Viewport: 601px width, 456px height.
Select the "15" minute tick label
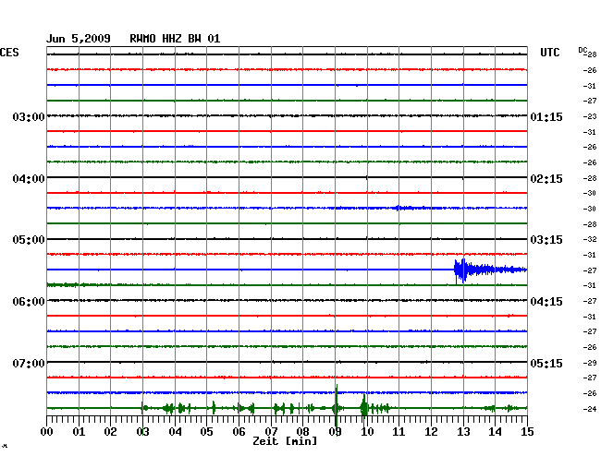[x=527, y=432]
